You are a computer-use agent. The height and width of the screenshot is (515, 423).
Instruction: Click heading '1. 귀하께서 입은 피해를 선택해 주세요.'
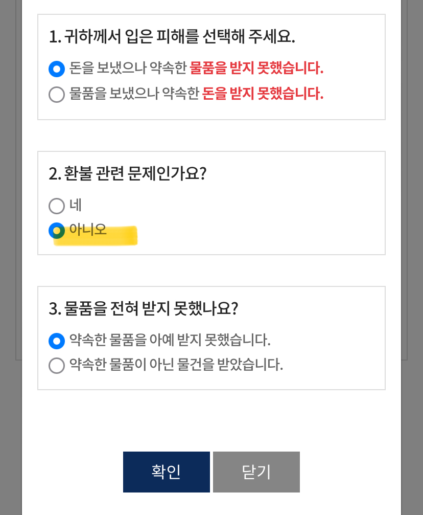(x=173, y=37)
